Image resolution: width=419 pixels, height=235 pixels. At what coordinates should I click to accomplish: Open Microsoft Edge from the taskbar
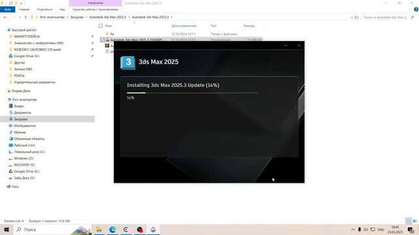(x=113, y=229)
